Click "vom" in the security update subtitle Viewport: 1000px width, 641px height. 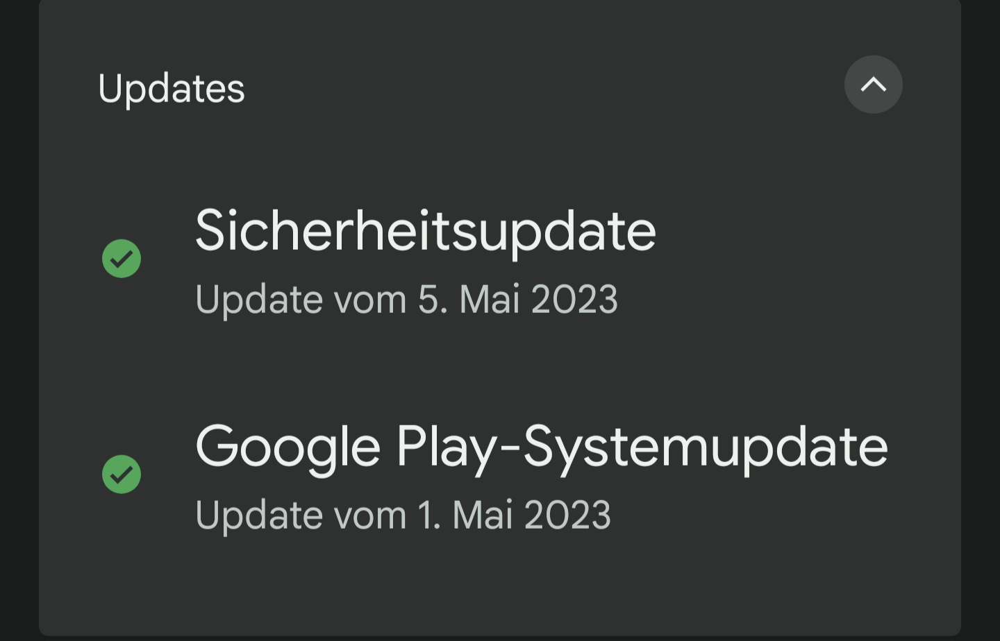coord(369,300)
